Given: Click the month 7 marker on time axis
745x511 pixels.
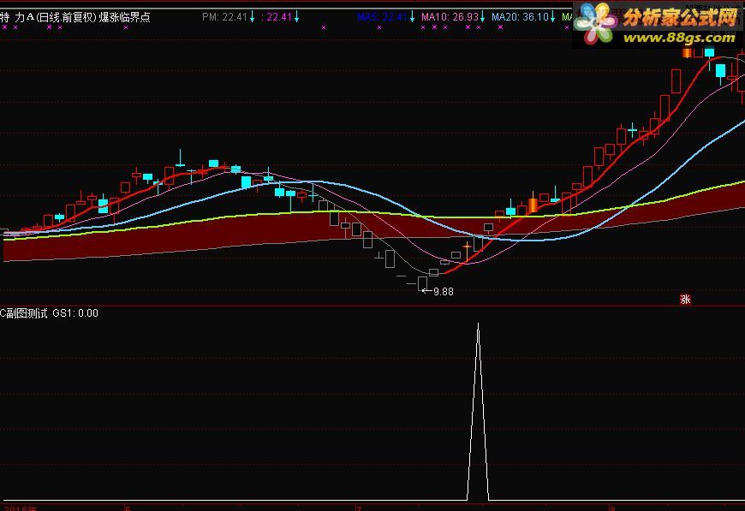Looking at the screenshot, I should (x=359, y=508).
